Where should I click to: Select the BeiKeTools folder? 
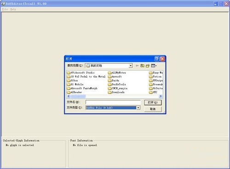(117, 84)
